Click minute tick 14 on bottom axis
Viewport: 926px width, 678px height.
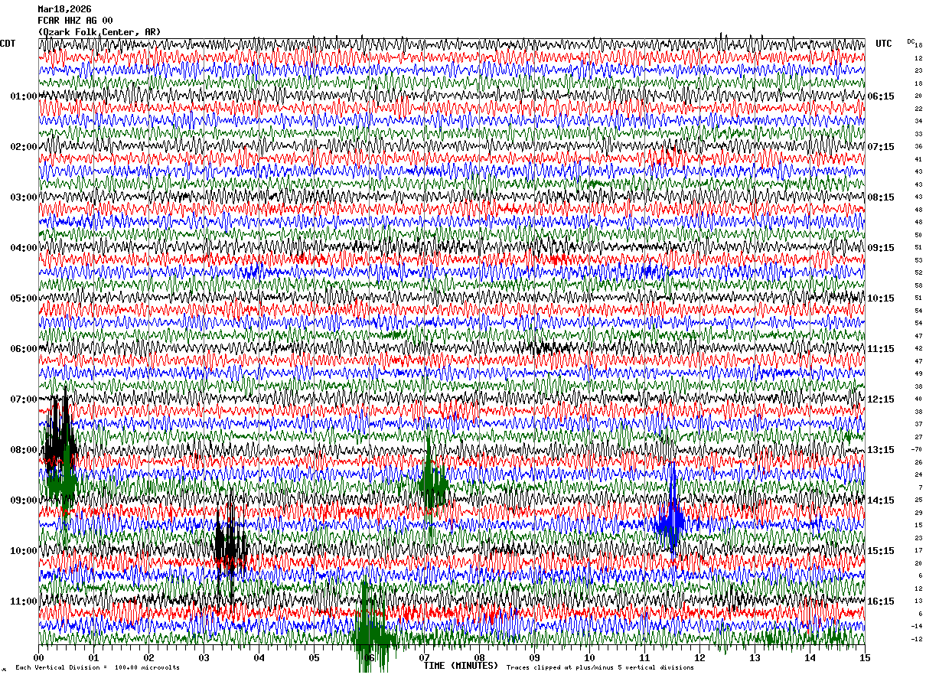point(810,657)
